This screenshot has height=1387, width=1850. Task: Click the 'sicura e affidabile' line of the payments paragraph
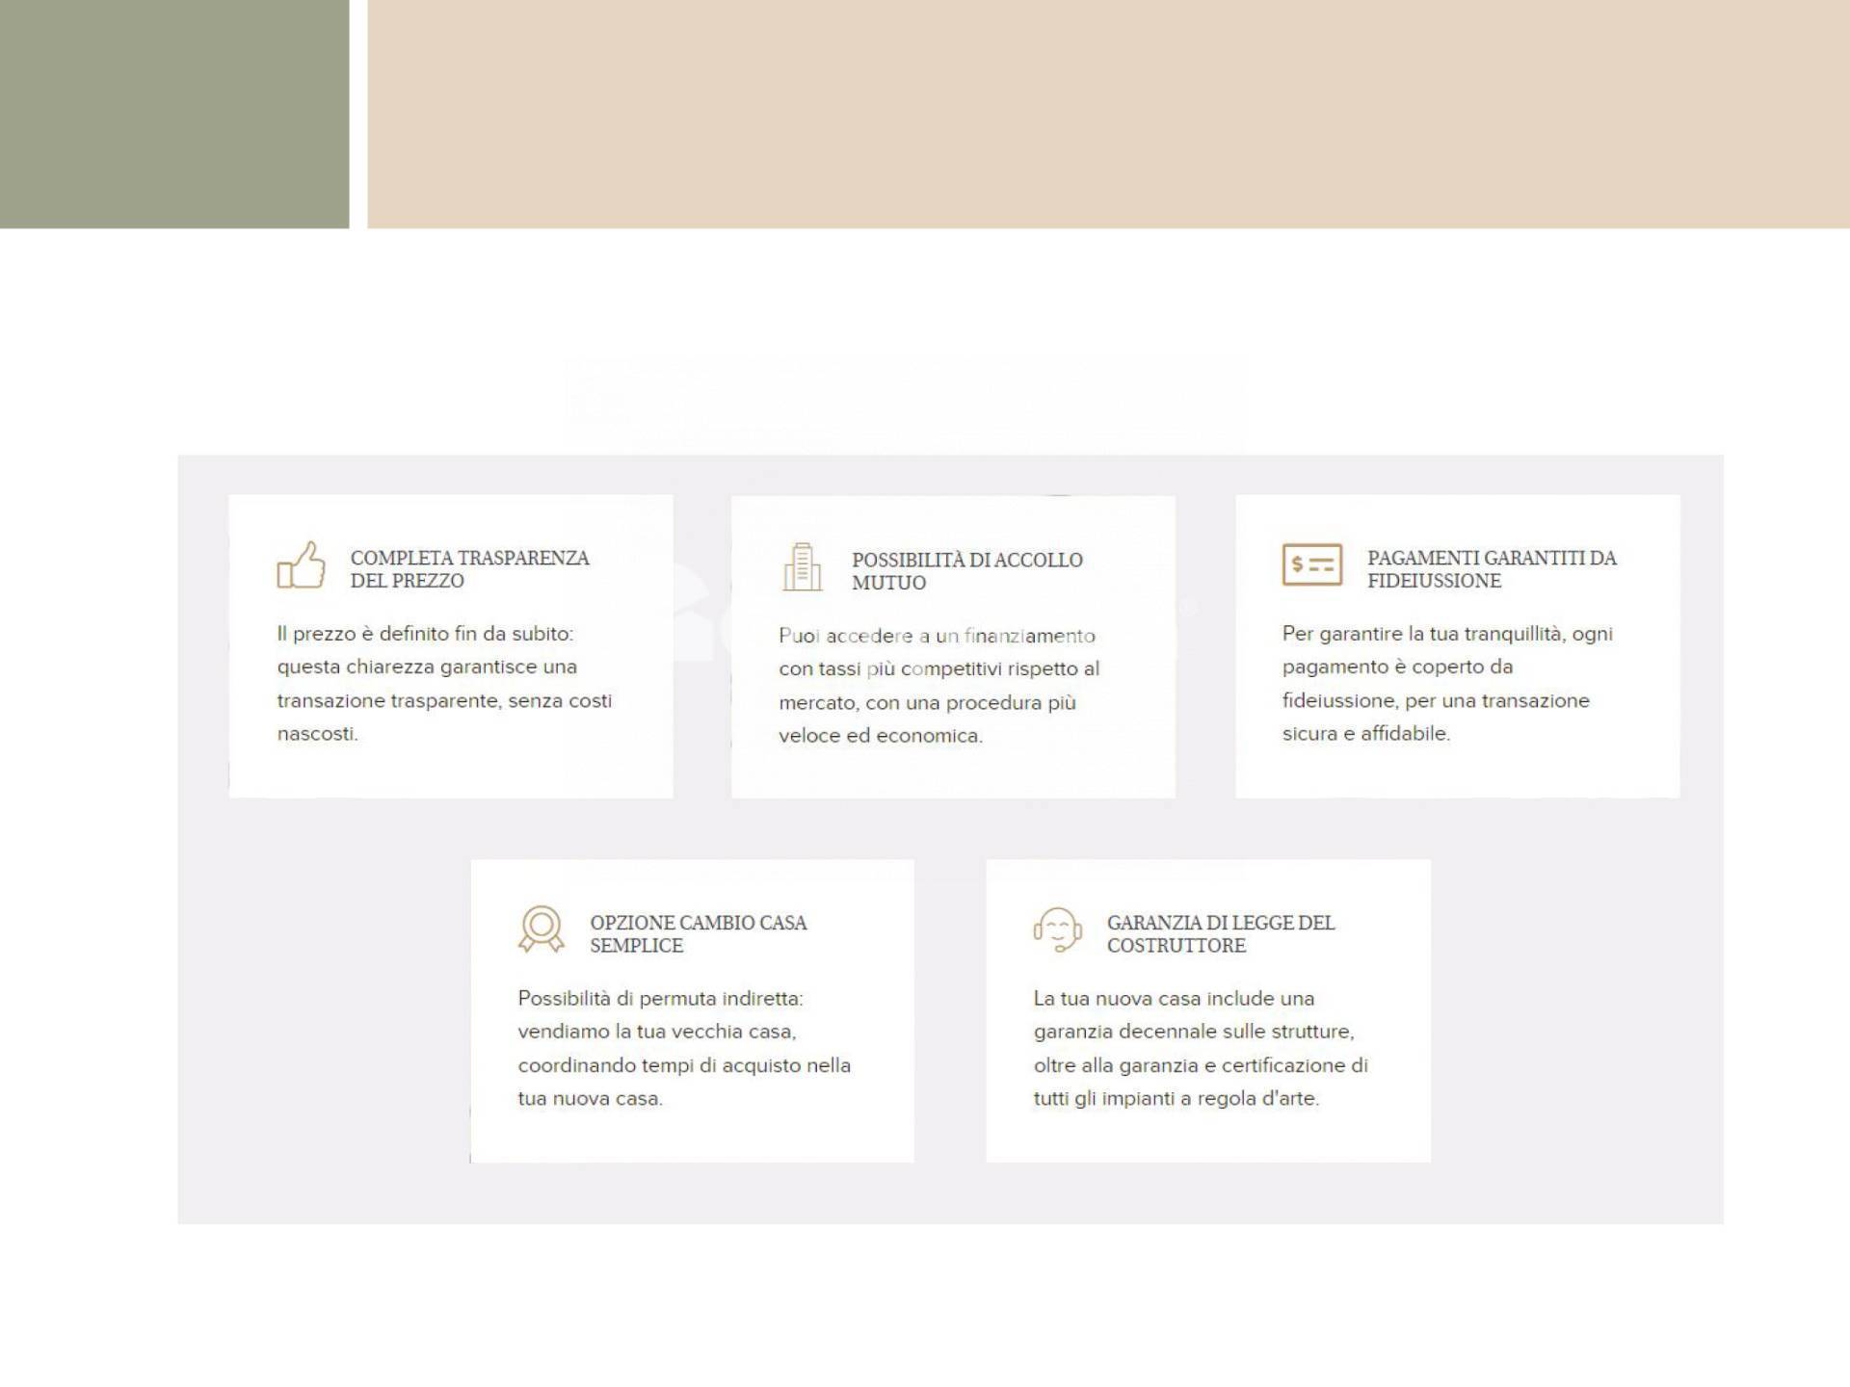1365,734
